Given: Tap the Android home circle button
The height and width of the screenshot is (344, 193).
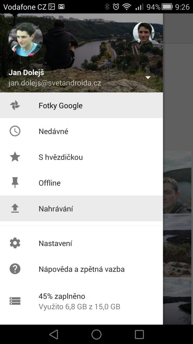Looking at the screenshot, I should 96,334.
